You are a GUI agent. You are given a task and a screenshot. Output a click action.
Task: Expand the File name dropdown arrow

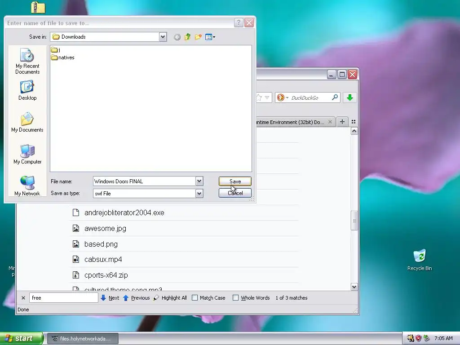click(199, 181)
